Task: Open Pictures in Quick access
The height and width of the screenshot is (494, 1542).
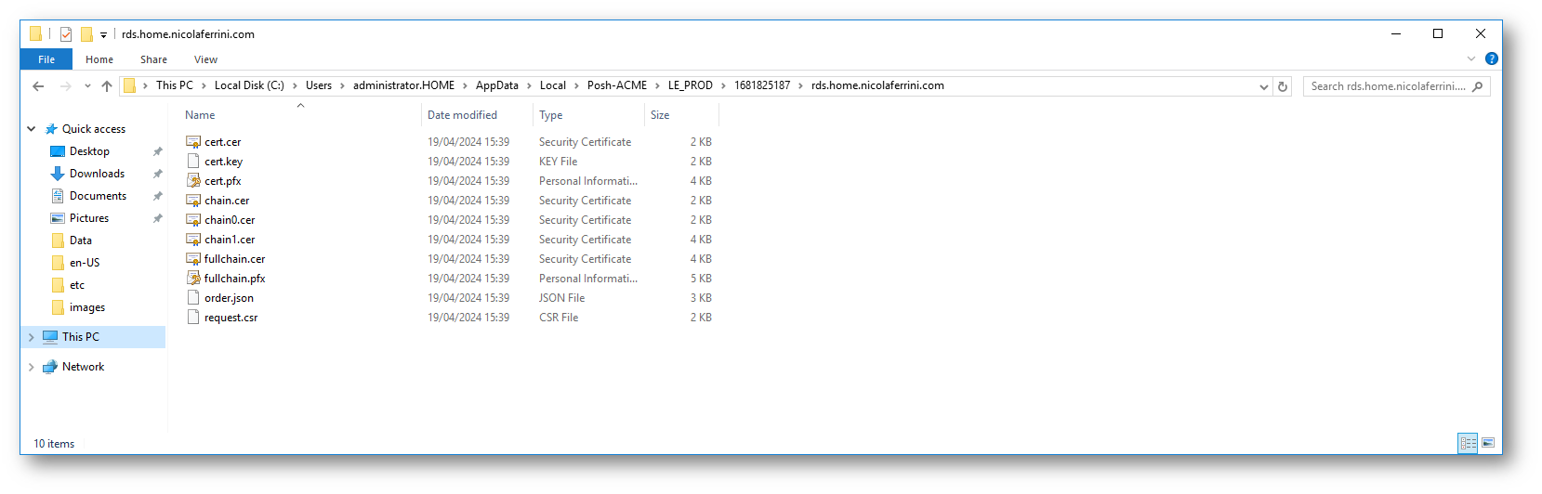Action: click(89, 218)
